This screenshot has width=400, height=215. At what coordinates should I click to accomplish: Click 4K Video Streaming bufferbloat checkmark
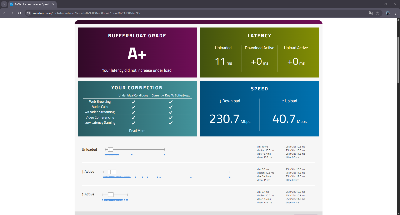pos(171,112)
